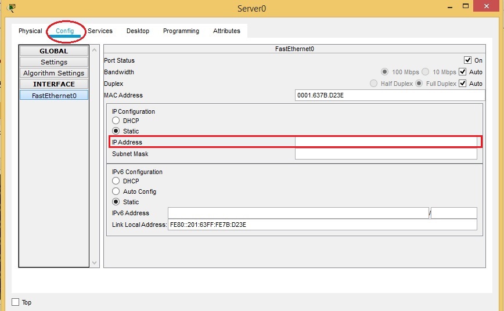Select the FastEthernet0 interface
The height and width of the screenshot is (311, 504).
pos(54,95)
